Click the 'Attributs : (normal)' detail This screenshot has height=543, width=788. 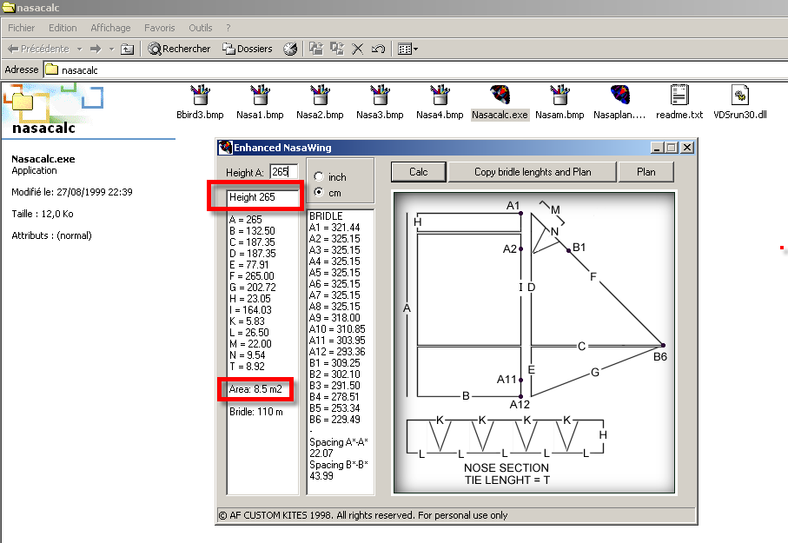tap(51, 235)
